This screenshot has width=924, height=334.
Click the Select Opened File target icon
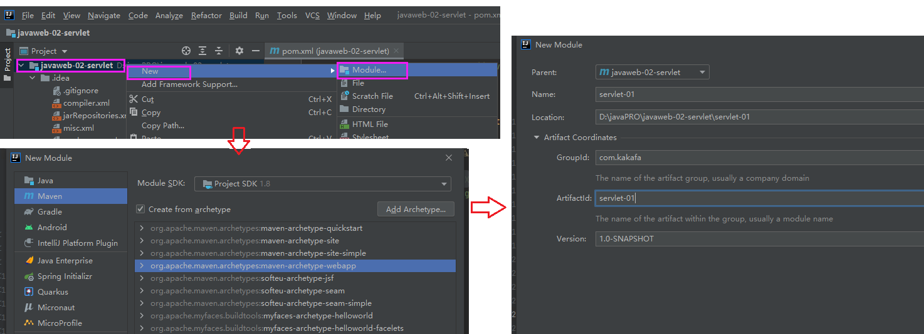pyautogui.click(x=186, y=51)
